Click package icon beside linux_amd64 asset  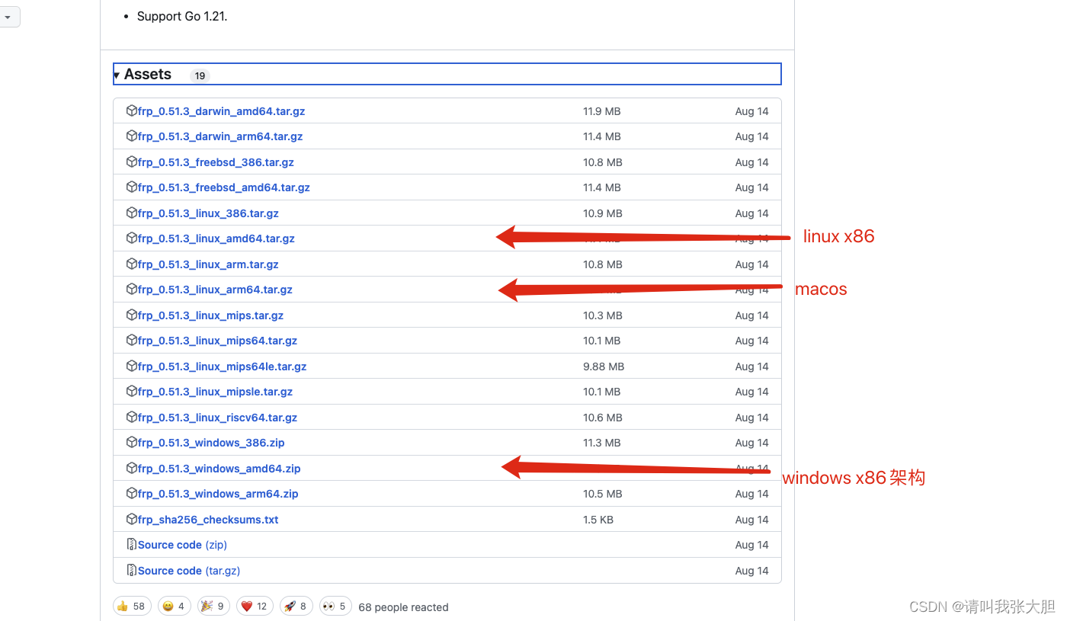[x=132, y=238]
